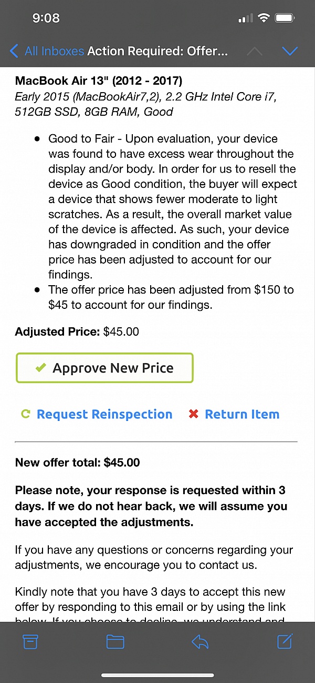Open the Request Reinspection link
Screen dimensions: 315x683
(104, 414)
